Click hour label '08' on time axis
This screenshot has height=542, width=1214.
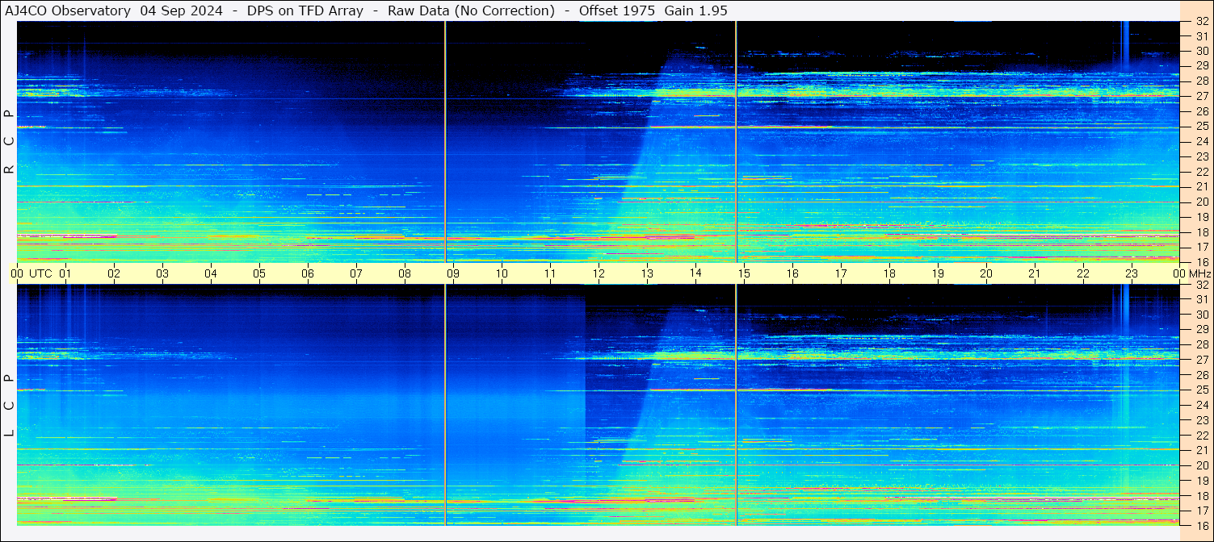click(405, 273)
